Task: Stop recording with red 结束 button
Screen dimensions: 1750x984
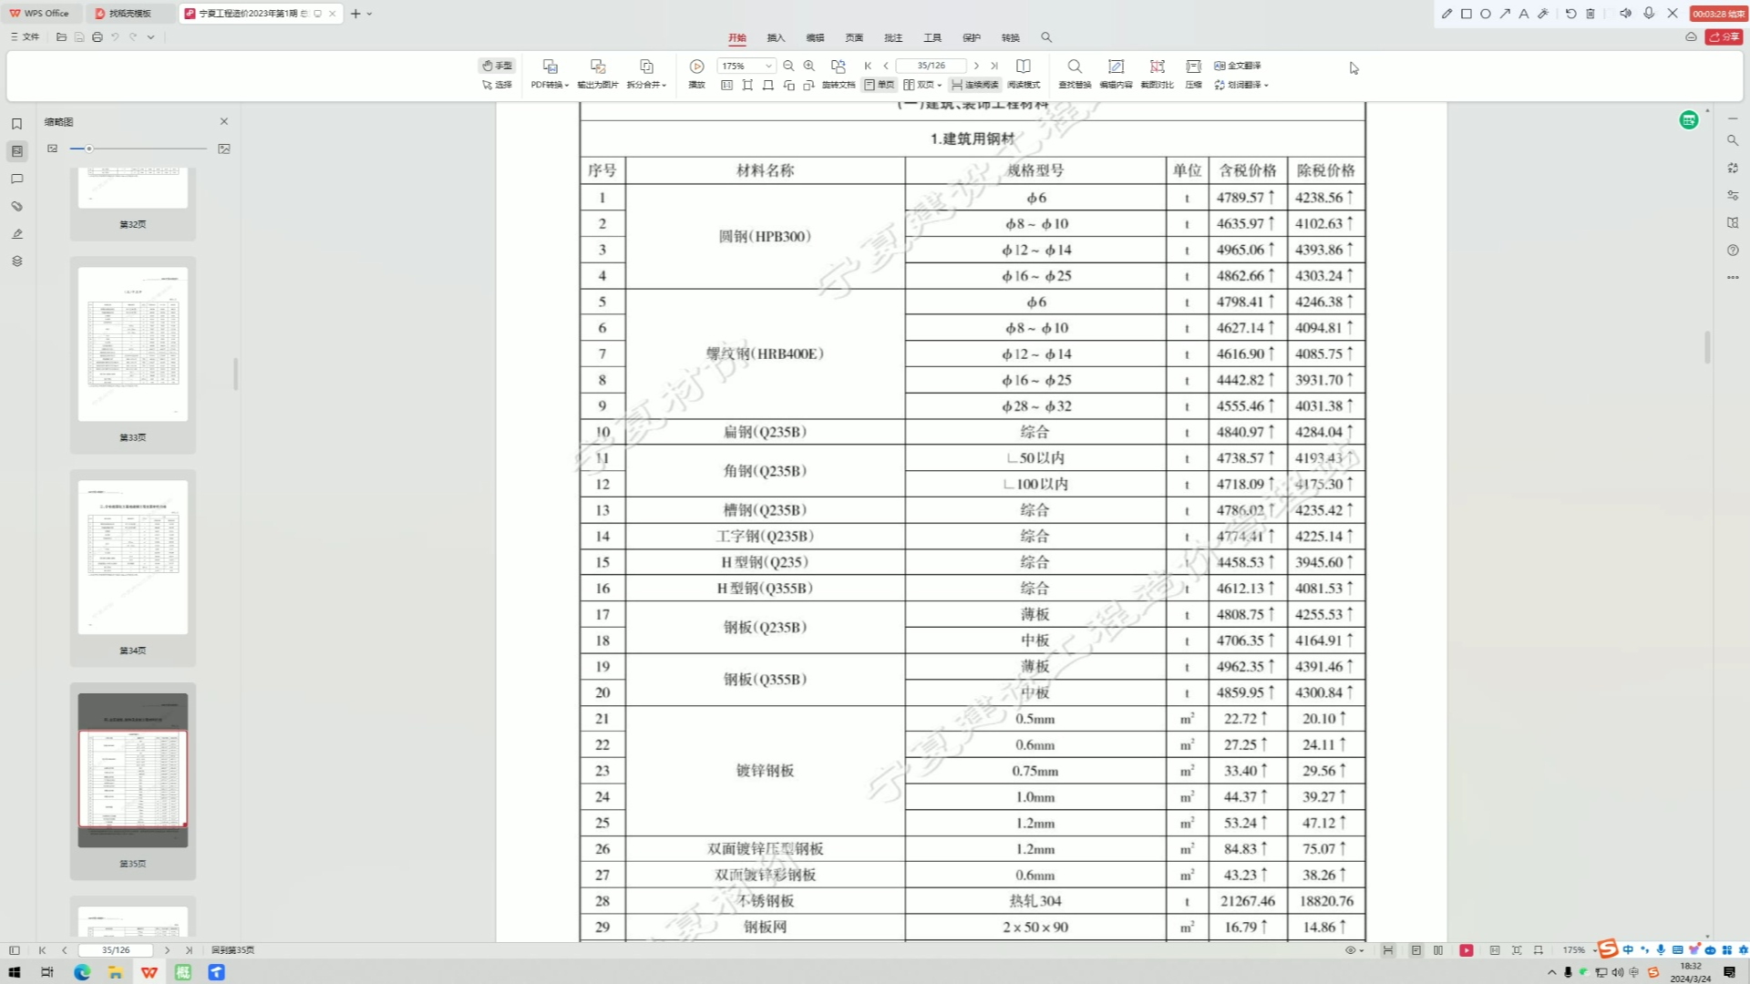Action: coord(1718,14)
